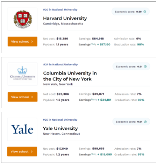Open the Harvard University title link
Screen dimensions: 157x164
click(x=65, y=18)
